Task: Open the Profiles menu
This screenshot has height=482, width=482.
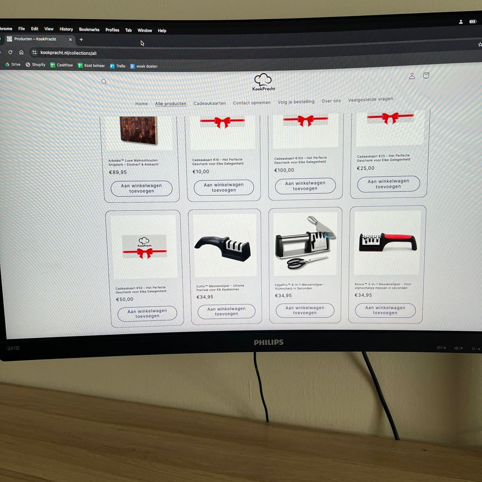Action: [x=112, y=30]
